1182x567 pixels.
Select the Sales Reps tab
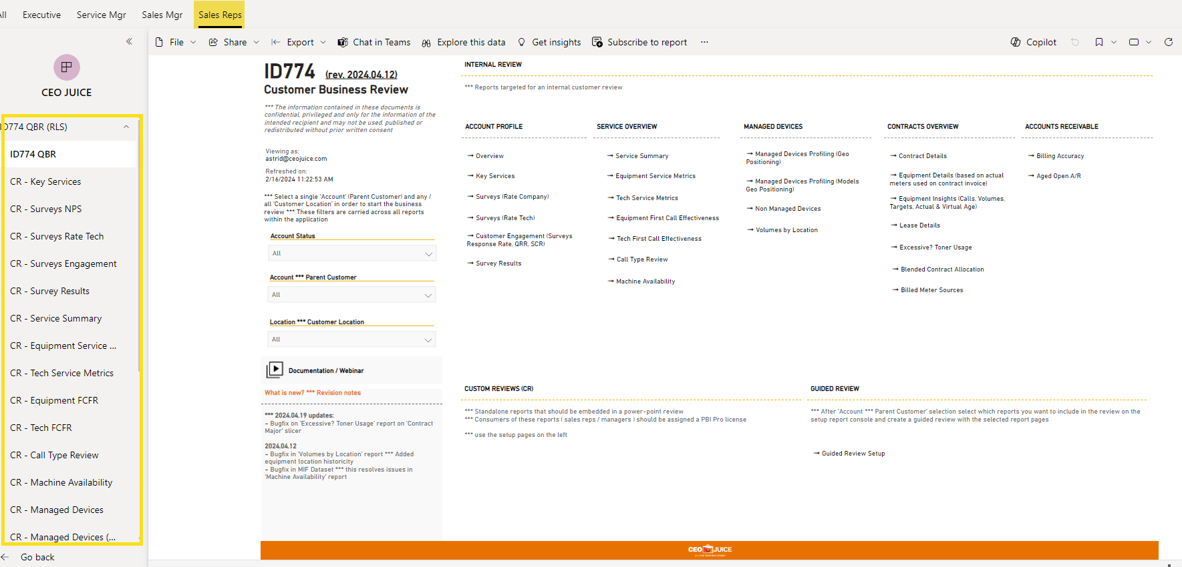click(220, 15)
